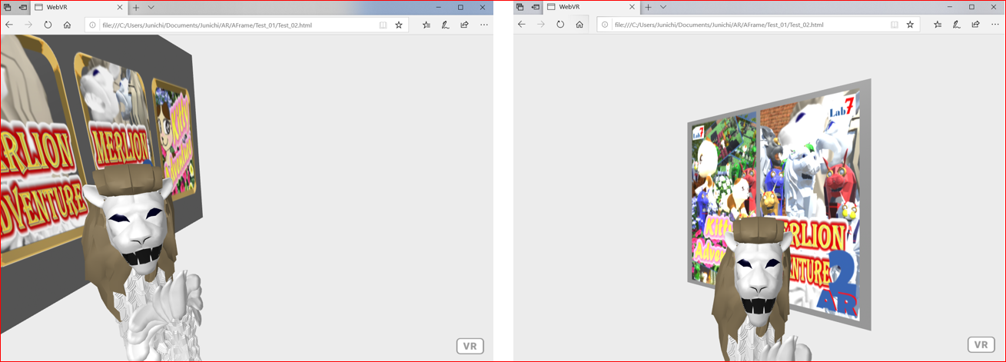Show tab previews in the right window
This screenshot has width=1006, height=362.
(663, 7)
